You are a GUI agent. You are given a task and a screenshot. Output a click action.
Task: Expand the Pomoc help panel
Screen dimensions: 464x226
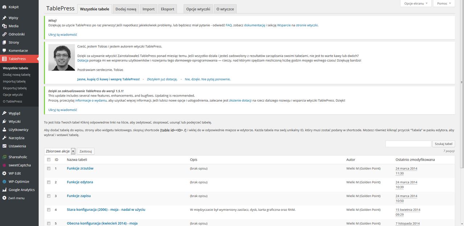(444, 3)
